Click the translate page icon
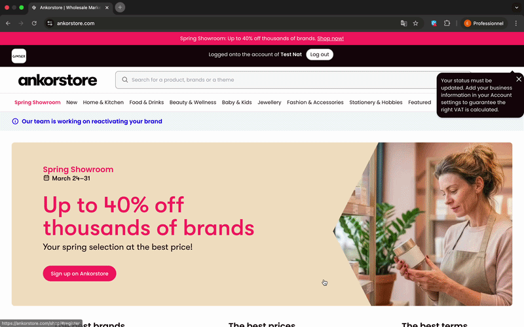 [403, 24]
